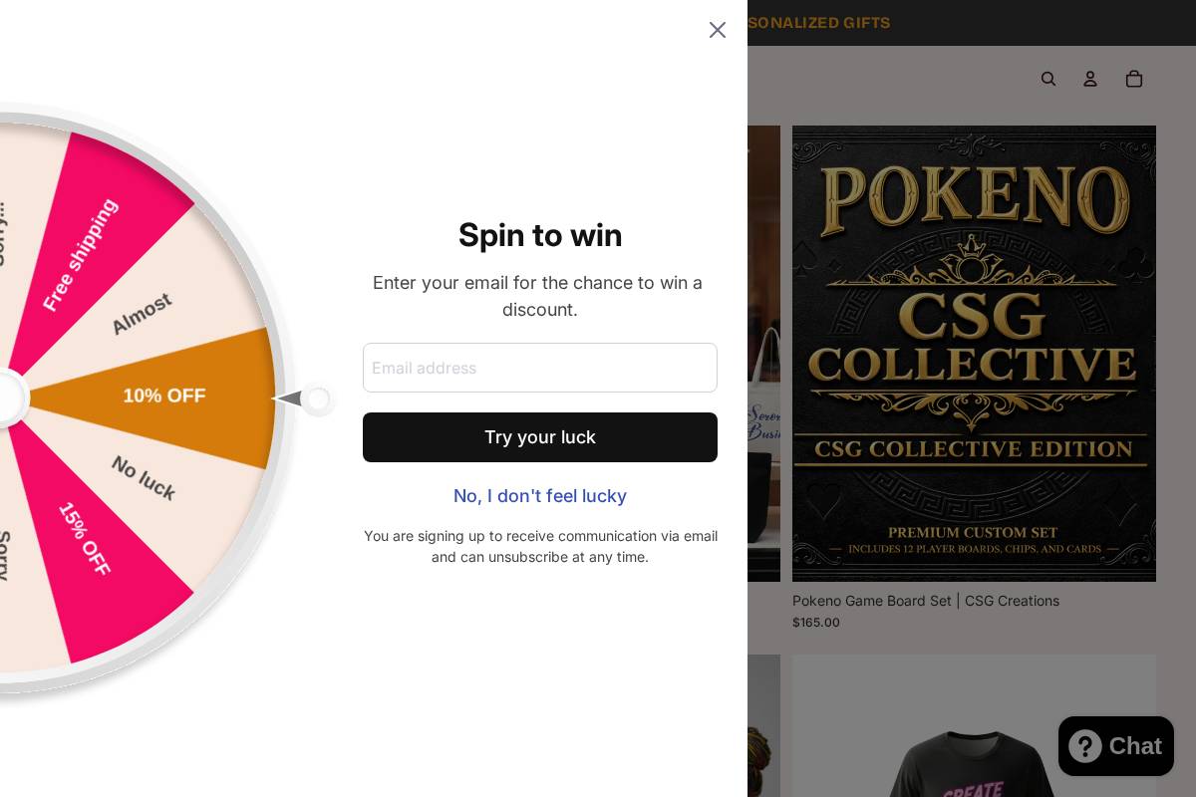The image size is (1196, 797).
Task: Close the Spin to win popup
Action: [718, 30]
